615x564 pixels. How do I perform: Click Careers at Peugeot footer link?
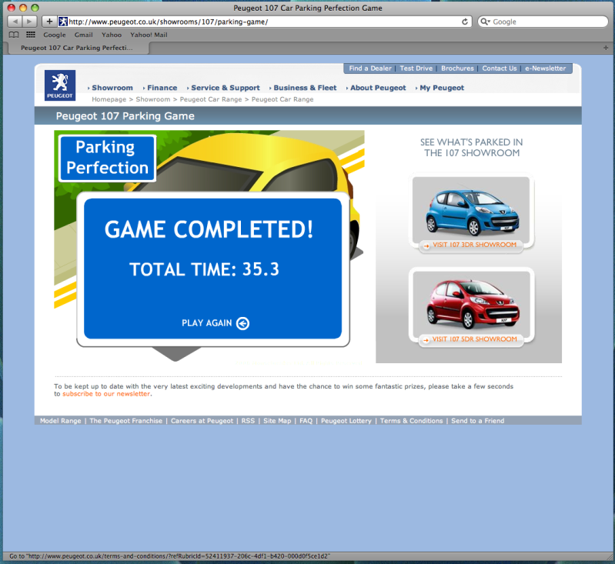pyautogui.click(x=202, y=421)
